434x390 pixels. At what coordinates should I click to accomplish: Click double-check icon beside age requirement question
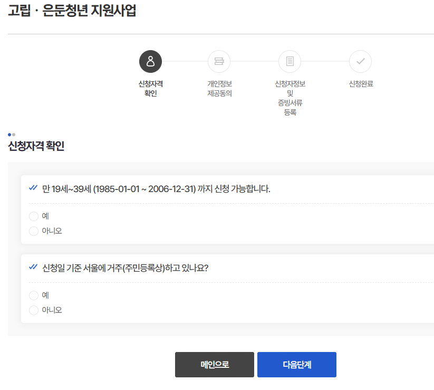pyautogui.click(x=33, y=188)
